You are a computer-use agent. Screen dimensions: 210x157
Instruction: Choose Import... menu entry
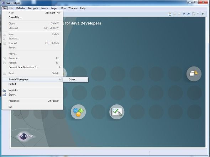tap(32, 90)
